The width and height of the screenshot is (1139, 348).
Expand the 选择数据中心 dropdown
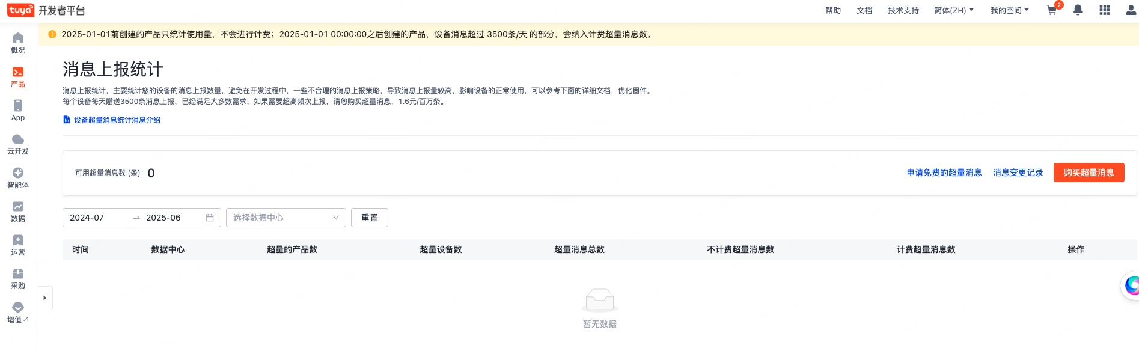(x=286, y=218)
